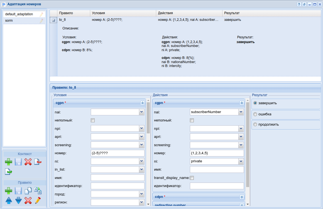This screenshot has width=323, height=209.
Task: Select default_adaptation in the context list
Action: (19, 14)
